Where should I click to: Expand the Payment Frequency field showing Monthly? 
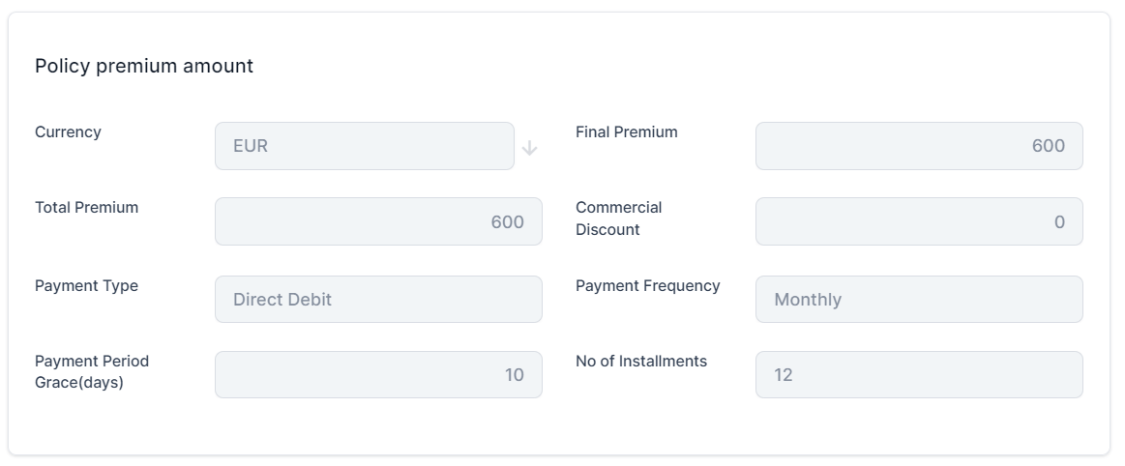pyautogui.click(x=918, y=300)
